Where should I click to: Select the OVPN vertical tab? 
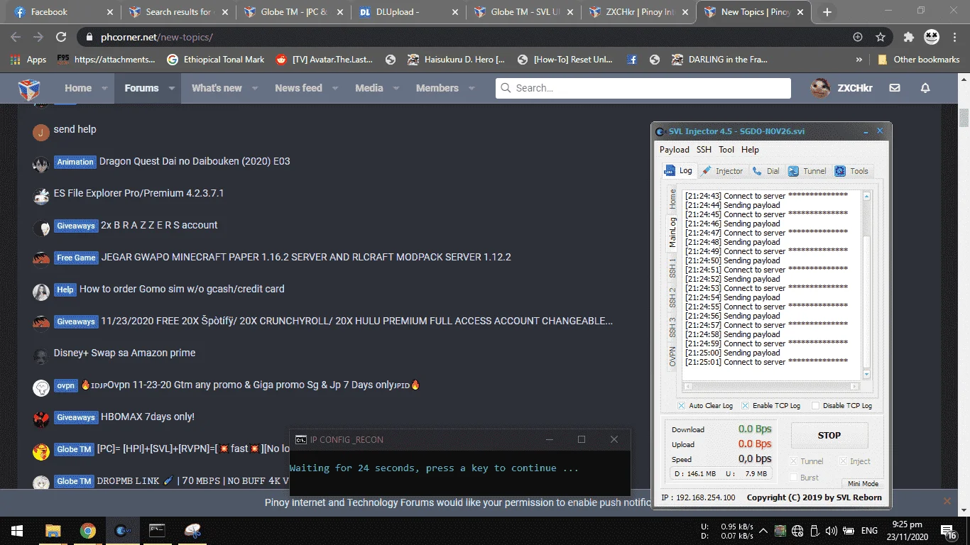672,357
